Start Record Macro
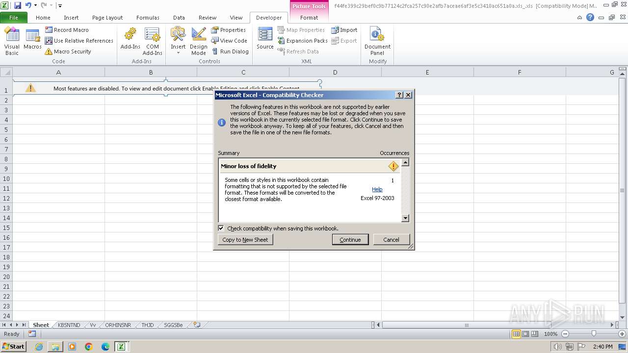The width and height of the screenshot is (628, 353). 67,30
